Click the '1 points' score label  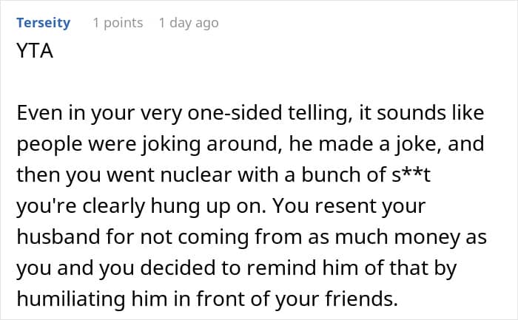click(118, 23)
